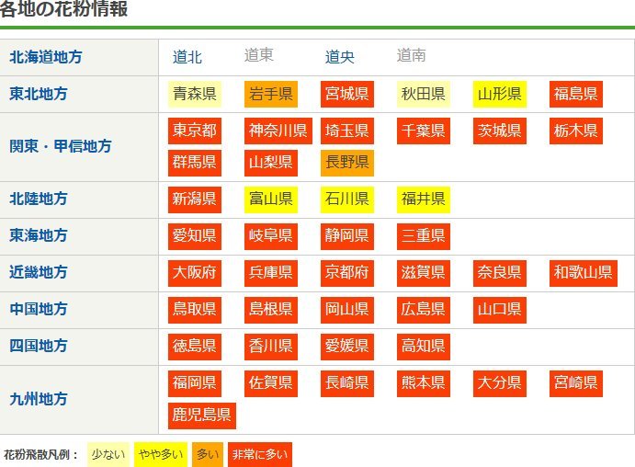The height and width of the screenshot is (467, 635).
Task: Open 三重県 in Tokai region
Action: pos(424,236)
